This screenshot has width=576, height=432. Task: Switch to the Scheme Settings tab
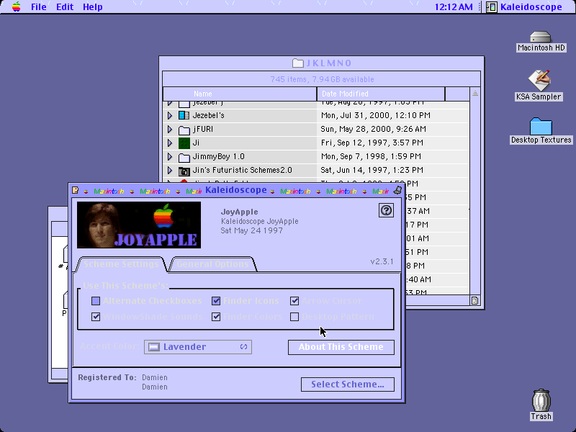point(121,264)
